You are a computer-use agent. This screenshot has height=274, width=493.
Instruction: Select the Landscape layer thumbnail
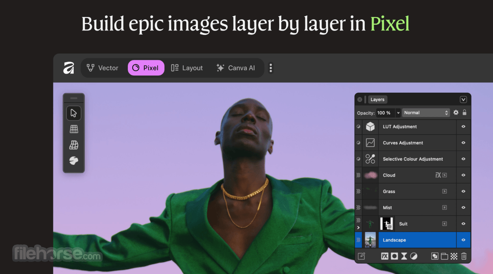pyautogui.click(x=370, y=240)
